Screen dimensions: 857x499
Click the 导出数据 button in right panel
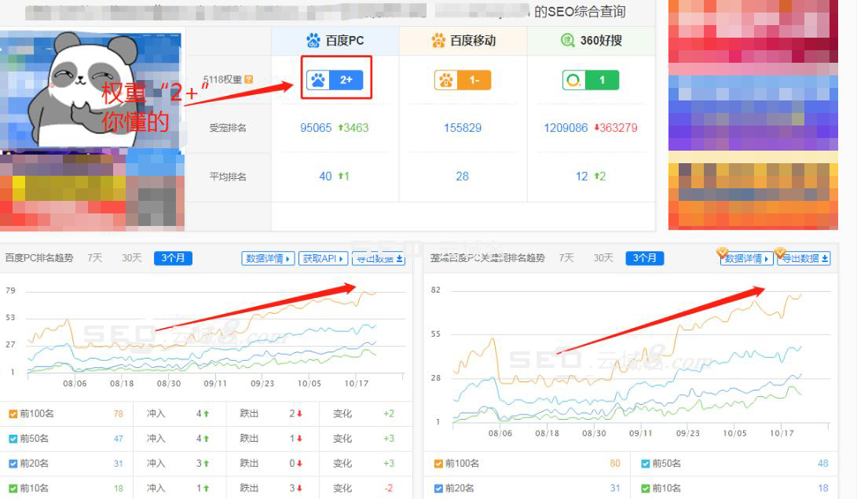pyautogui.click(x=803, y=257)
